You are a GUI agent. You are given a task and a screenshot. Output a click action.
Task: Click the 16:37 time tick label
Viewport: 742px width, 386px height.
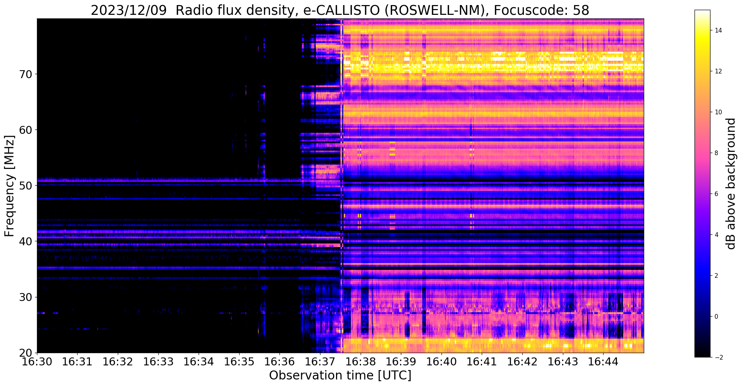coord(320,361)
